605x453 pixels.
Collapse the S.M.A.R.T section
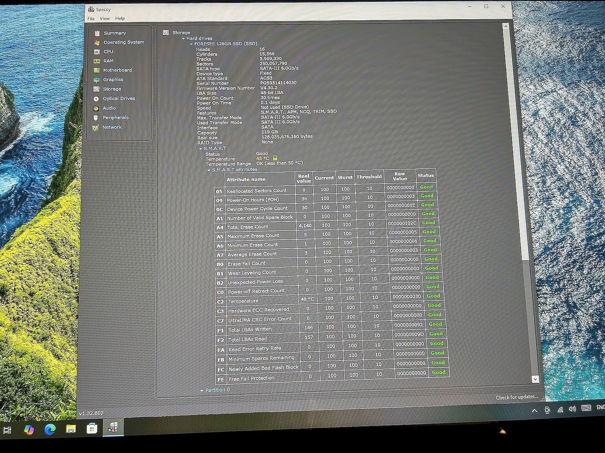tap(201, 149)
